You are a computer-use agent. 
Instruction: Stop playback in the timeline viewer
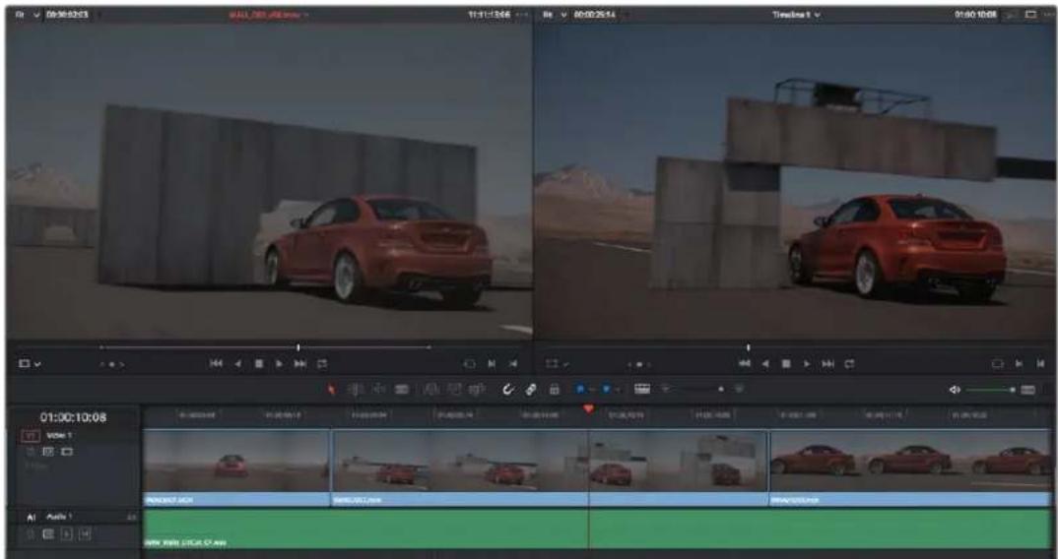(x=787, y=363)
